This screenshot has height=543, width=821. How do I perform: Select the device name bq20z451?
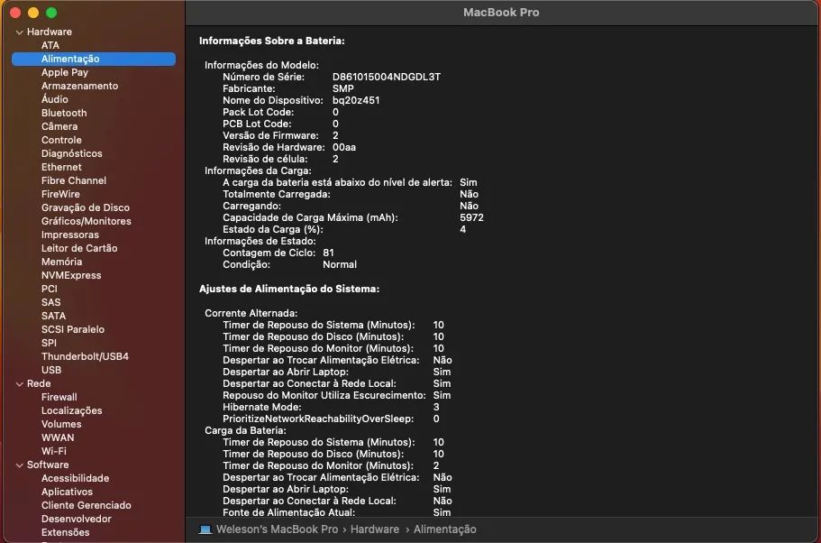click(356, 100)
